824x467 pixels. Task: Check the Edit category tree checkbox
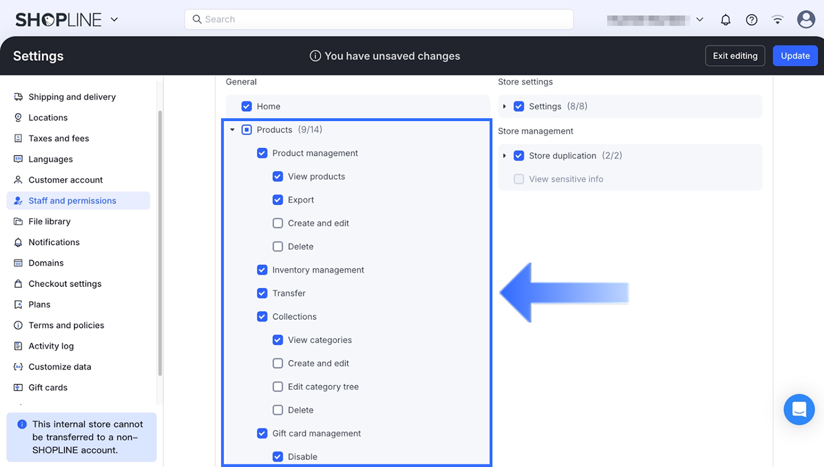coord(278,387)
